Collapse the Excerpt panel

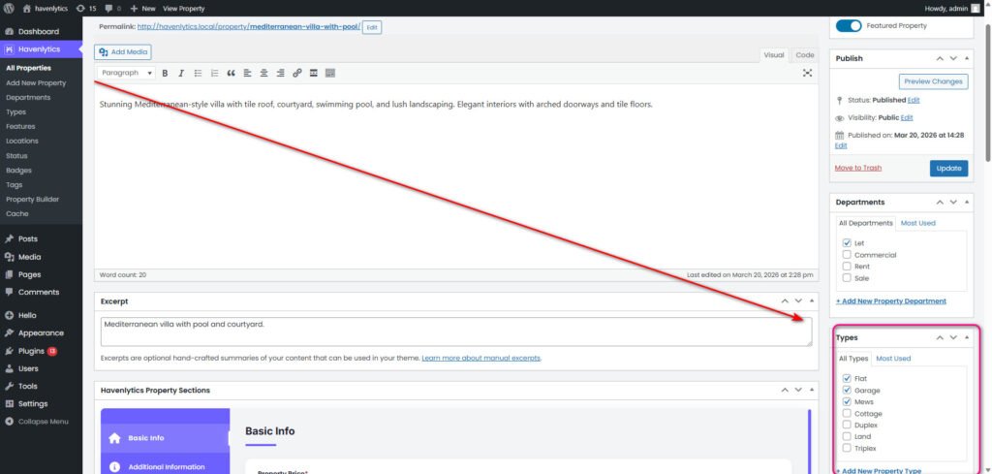(813, 301)
